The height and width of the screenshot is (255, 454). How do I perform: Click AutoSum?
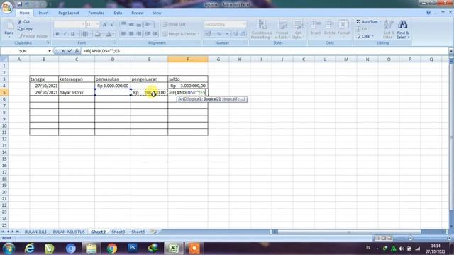[368, 22]
